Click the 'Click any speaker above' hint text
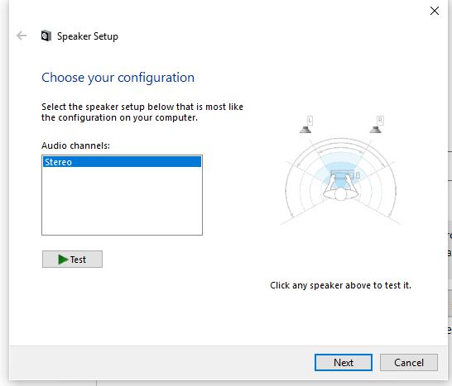452x386 pixels. tap(340, 285)
